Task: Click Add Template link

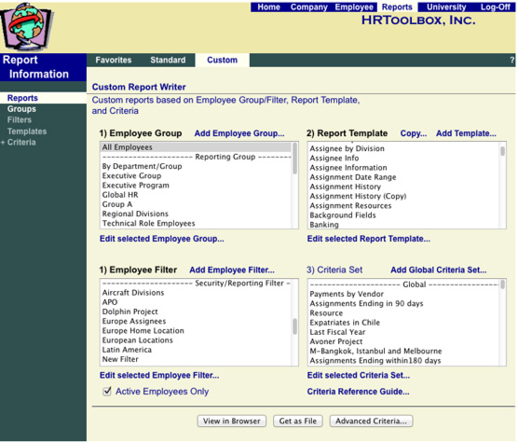Action: pyautogui.click(x=466, y=133)
